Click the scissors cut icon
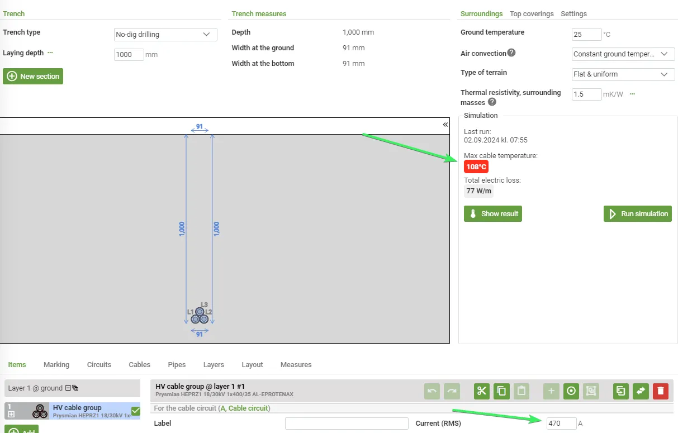 [x=482, y=391]
